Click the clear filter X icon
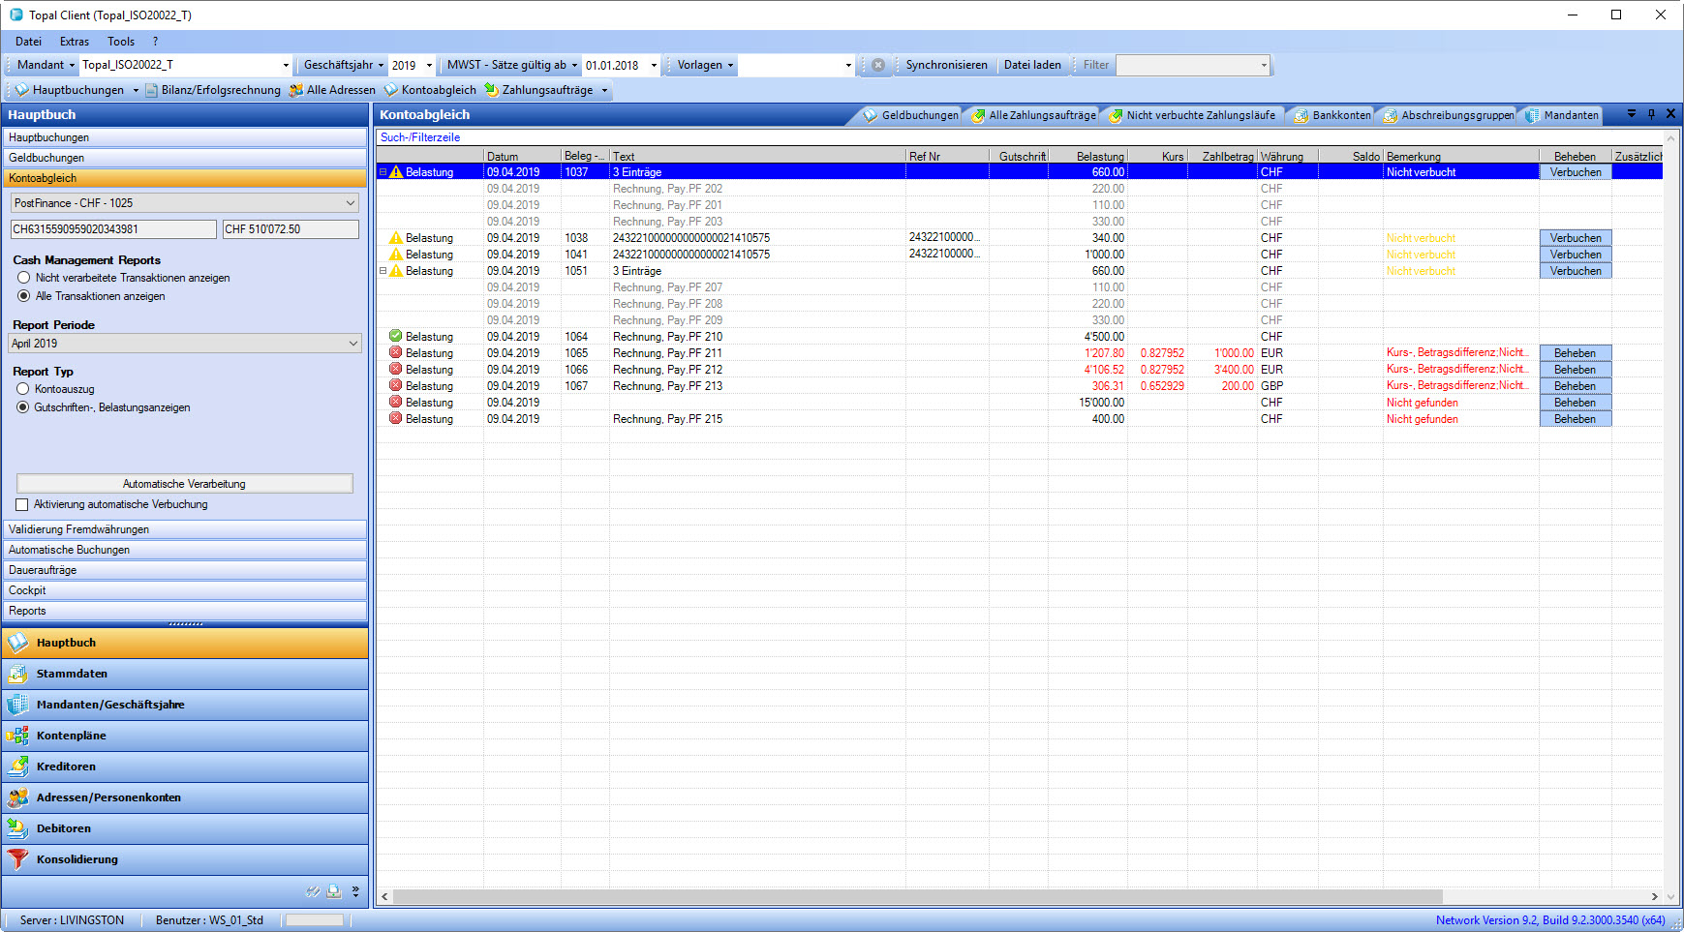1684x932 pixels. pos(878,65)
